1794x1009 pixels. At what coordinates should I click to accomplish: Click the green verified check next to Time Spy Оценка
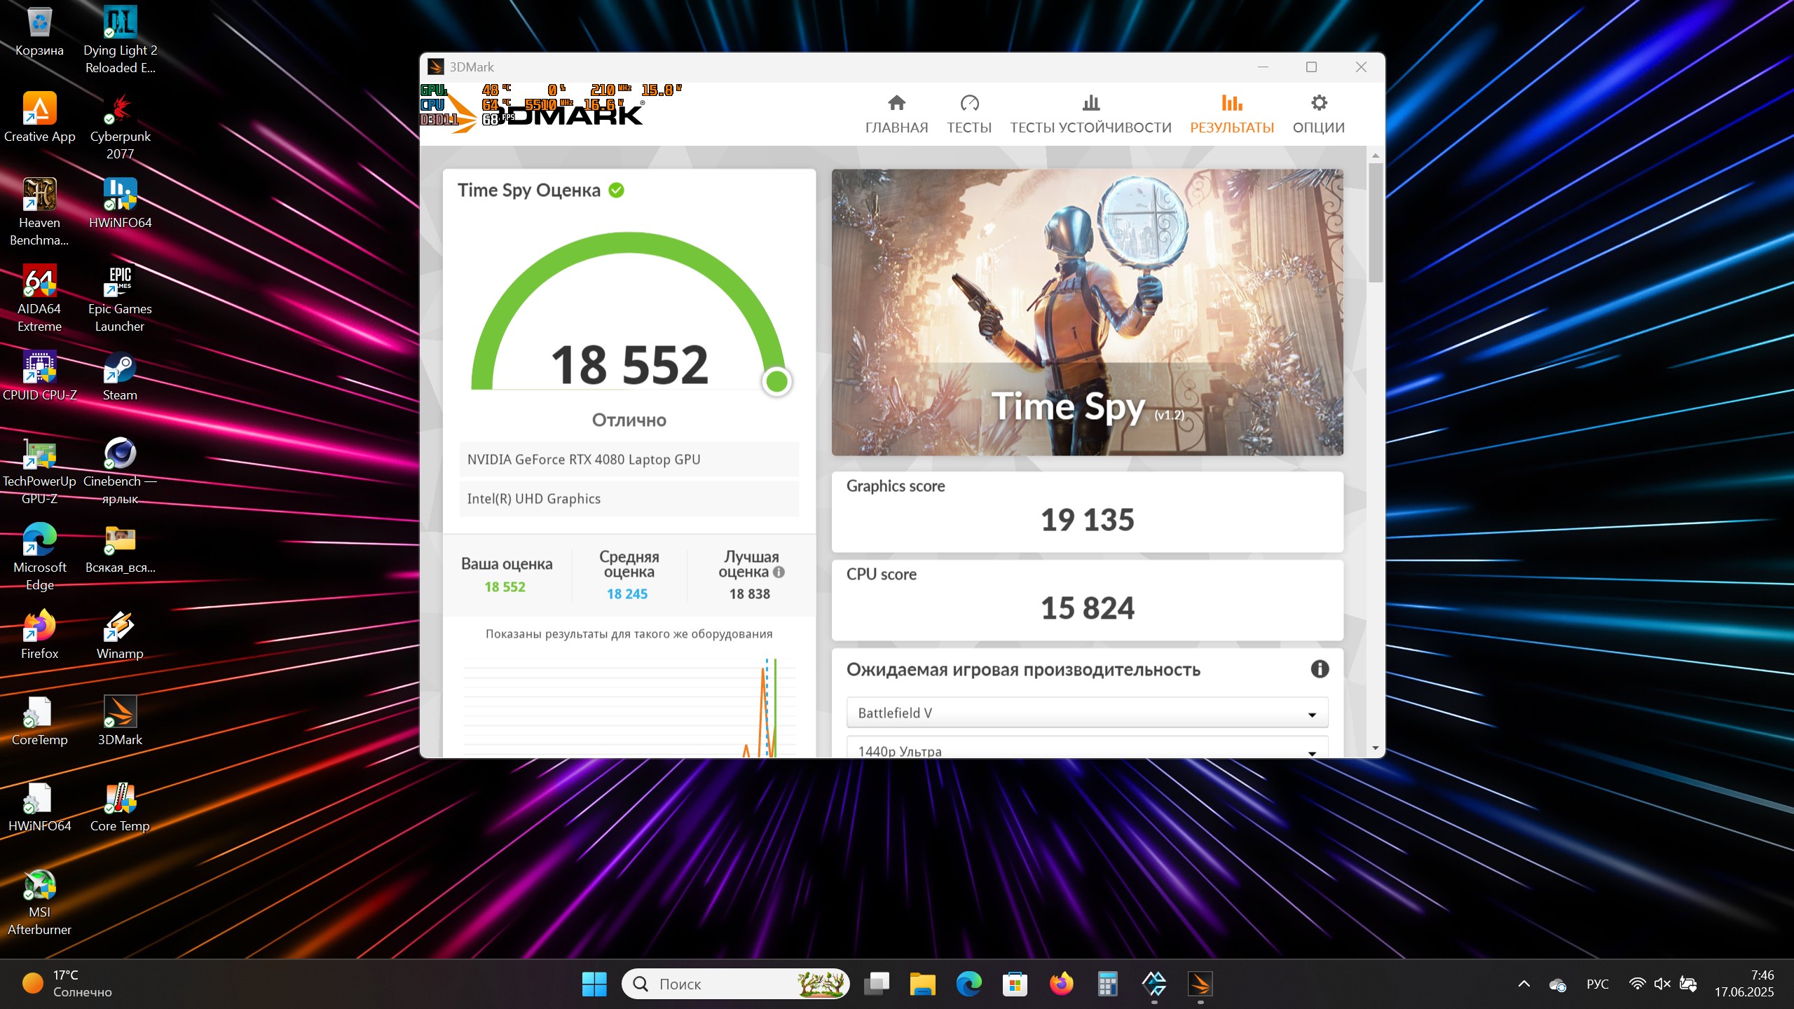(616, 191)
